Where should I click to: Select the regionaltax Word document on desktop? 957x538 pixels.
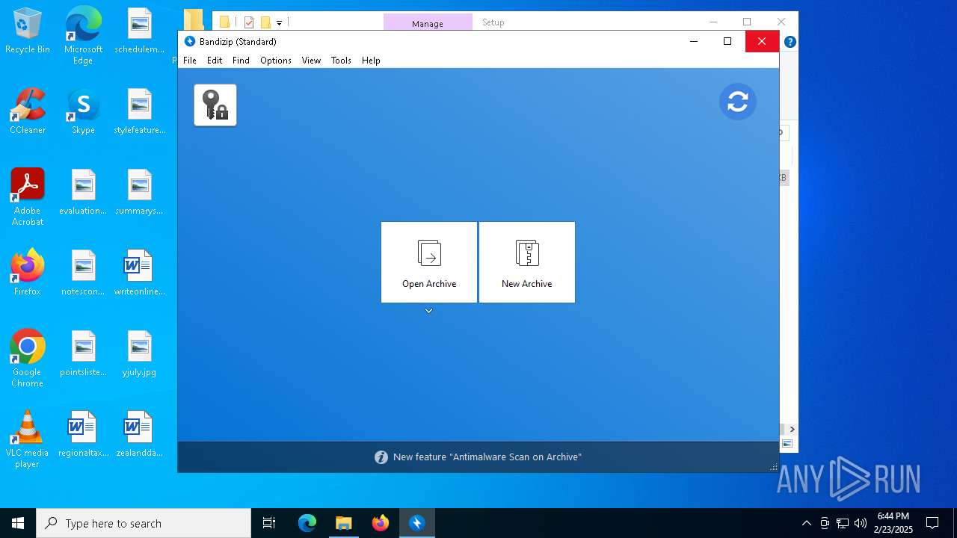pyautogui.click(x=83, y=435)
